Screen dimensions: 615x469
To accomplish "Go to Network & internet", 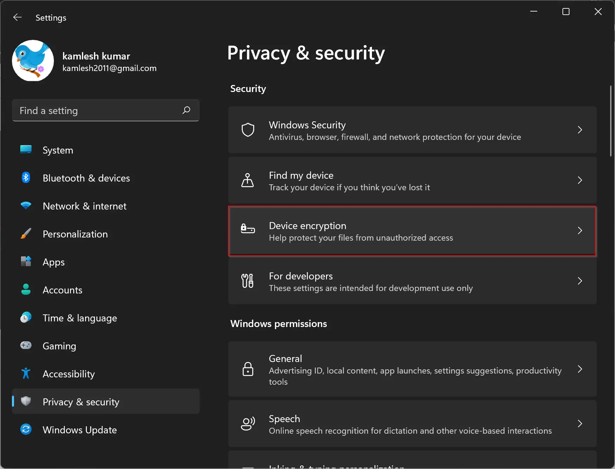I will coord(84,206).
